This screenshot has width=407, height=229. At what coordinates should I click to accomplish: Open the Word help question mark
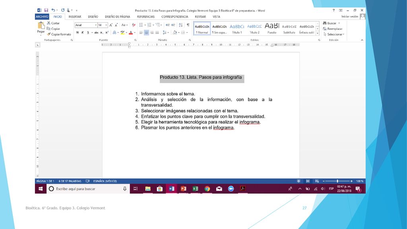click(333, 10)
